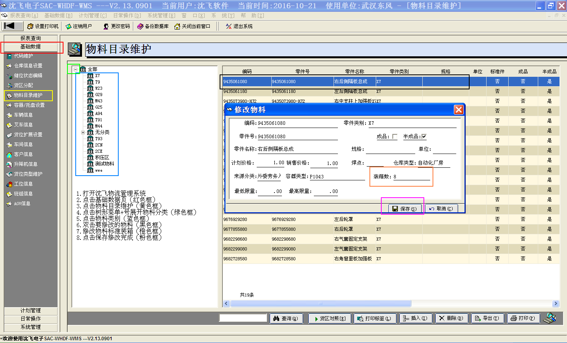Click the 取消 cancel button
Screen dimensions: 567x343
(x=441, y=209)
